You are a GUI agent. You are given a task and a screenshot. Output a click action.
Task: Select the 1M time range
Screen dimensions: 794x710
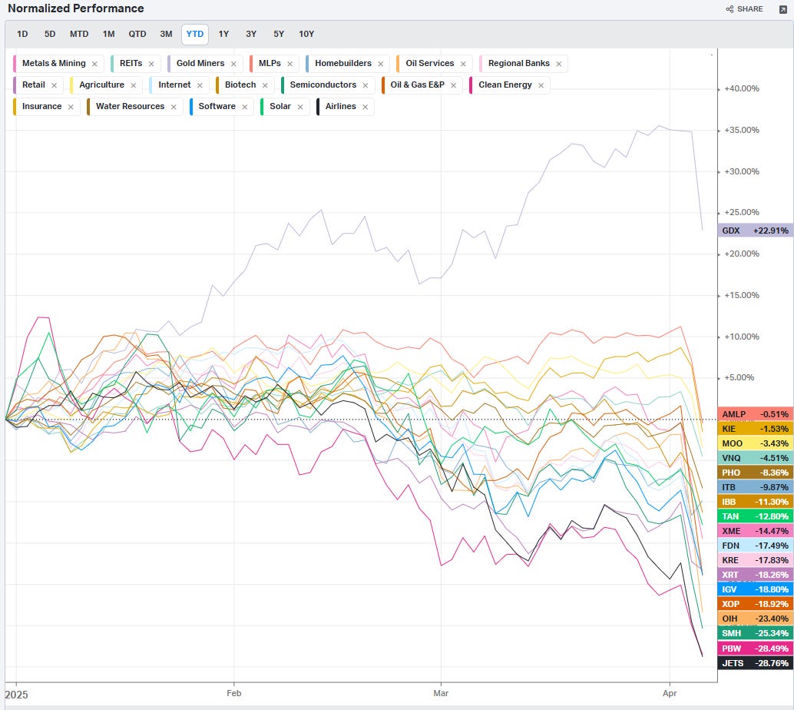pyautogui.click(x=108, y=34)
